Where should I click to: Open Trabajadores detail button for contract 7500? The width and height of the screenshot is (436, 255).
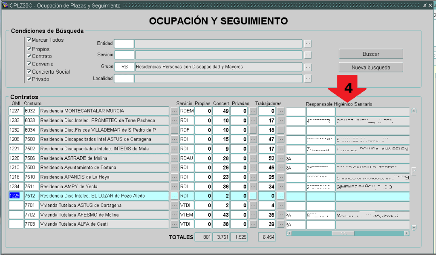(x=280, y=139)
